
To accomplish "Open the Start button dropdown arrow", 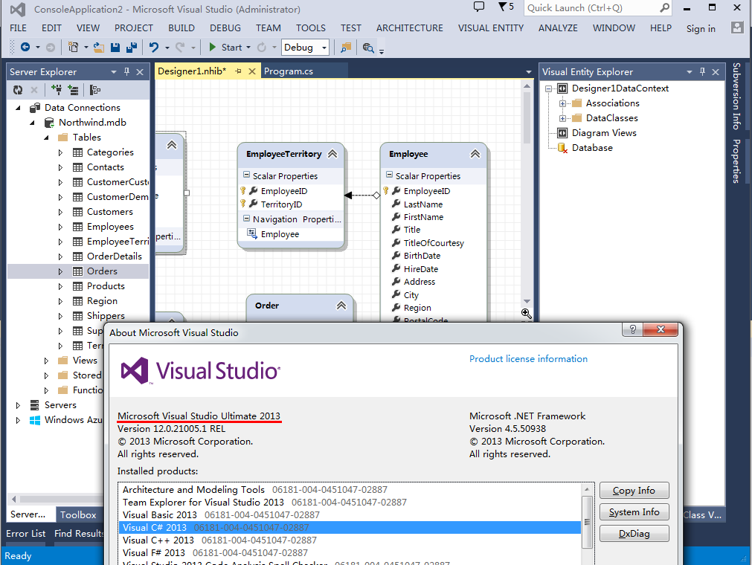I will [248, 48].
